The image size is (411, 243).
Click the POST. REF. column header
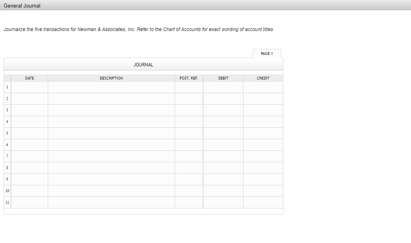tap(189, 78)
